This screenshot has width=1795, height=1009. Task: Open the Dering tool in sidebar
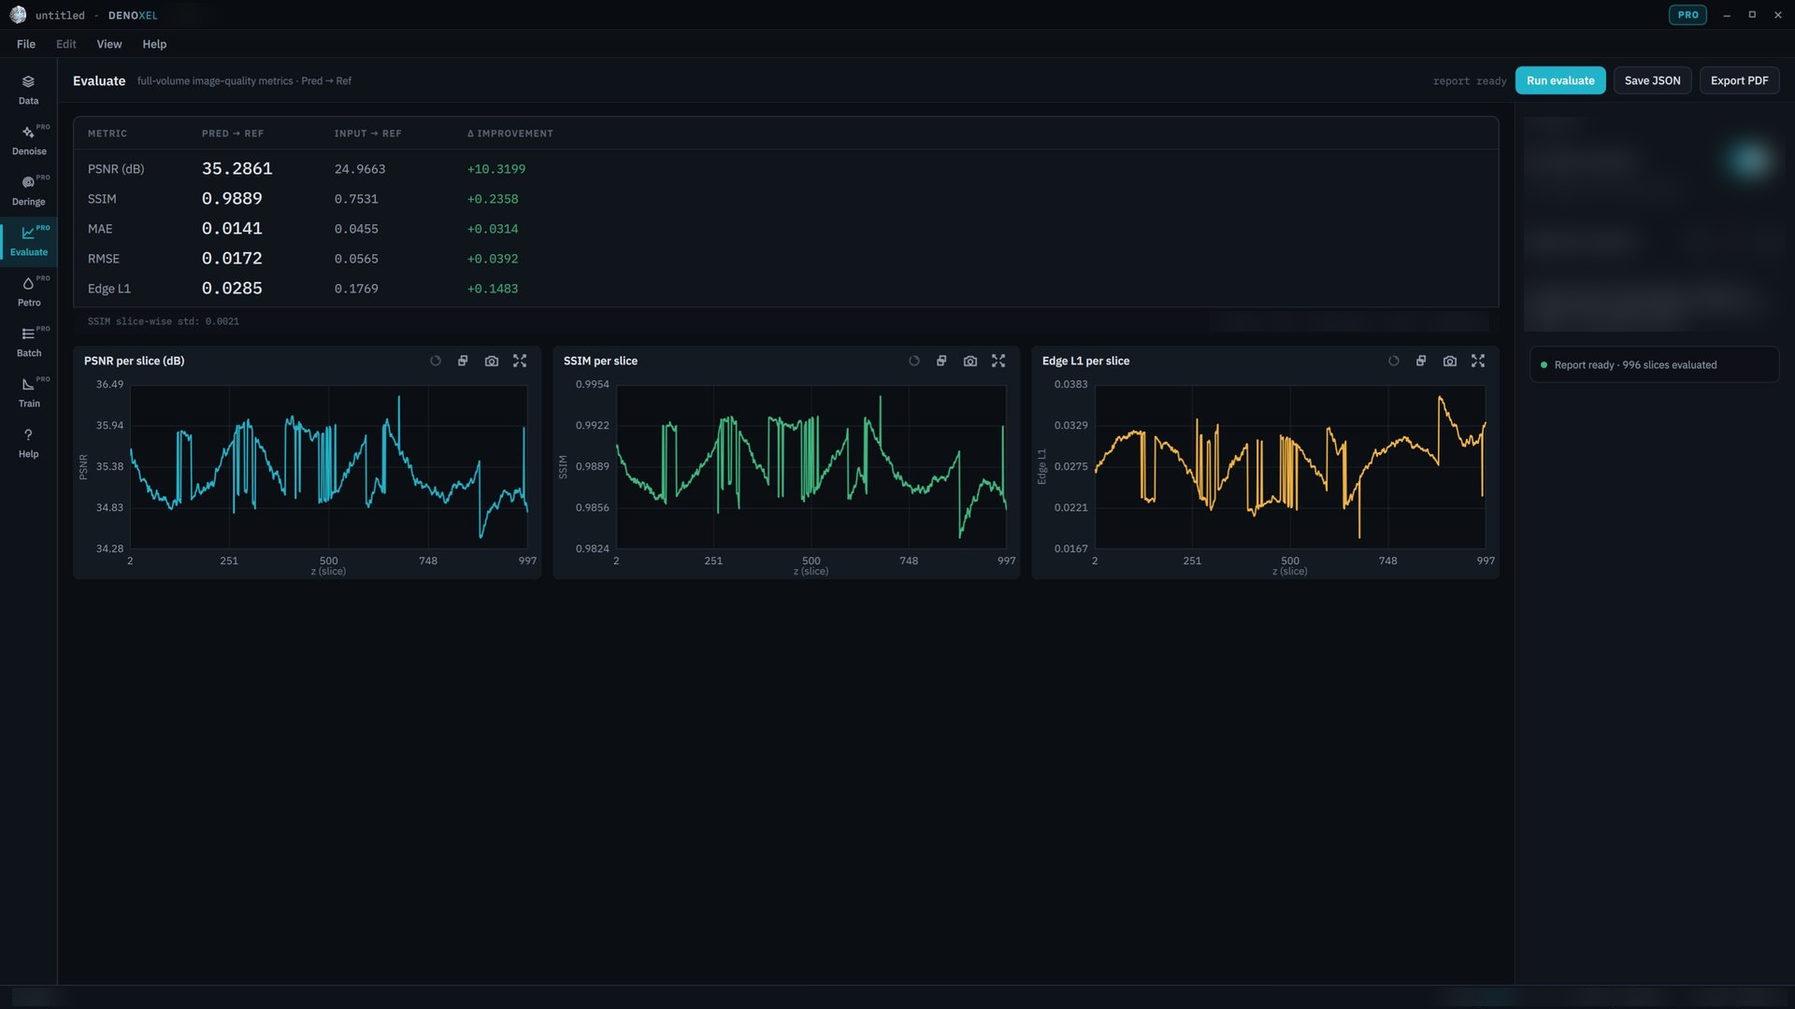coord(28,191)
